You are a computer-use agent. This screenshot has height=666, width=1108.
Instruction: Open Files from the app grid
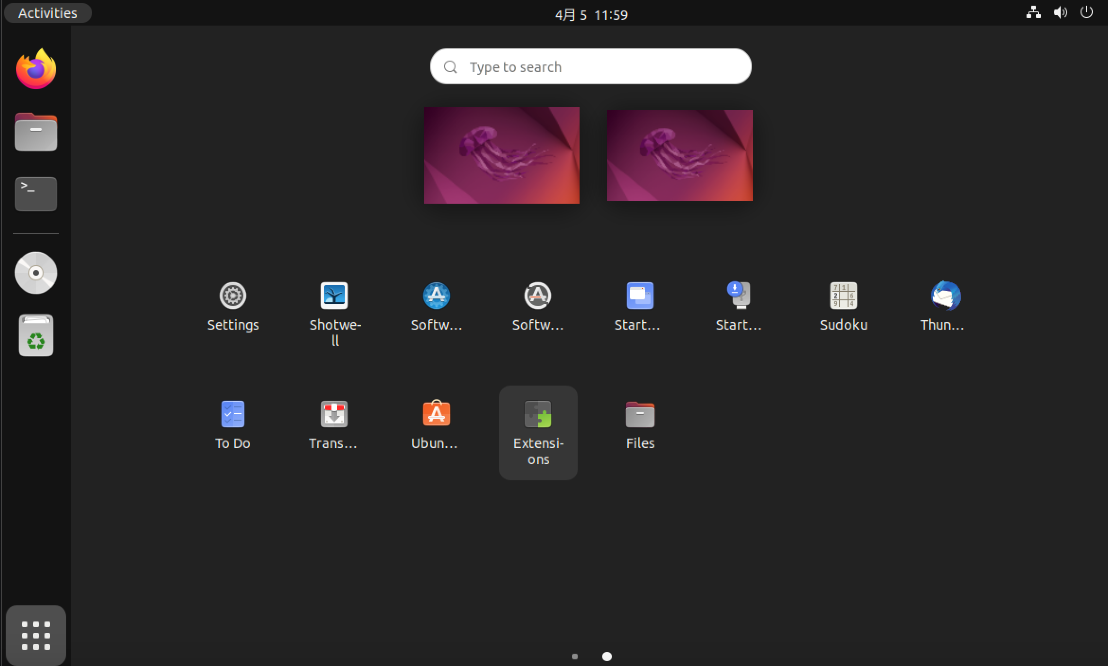[x=640, y=414]
